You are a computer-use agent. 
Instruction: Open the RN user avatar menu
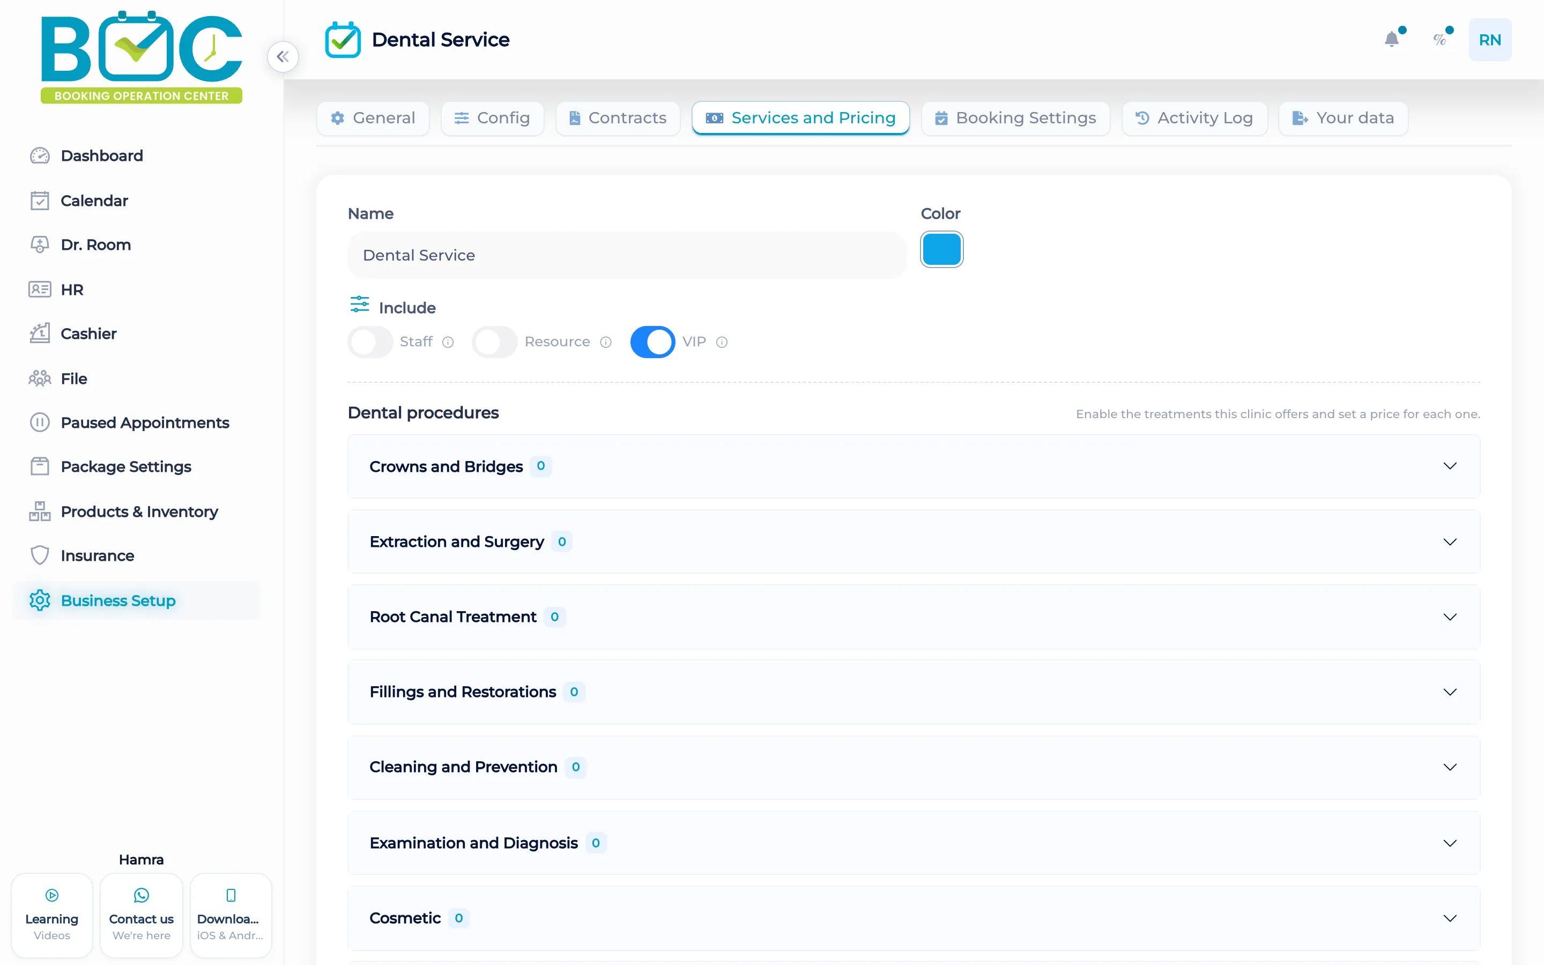[x=1490, y=40]
